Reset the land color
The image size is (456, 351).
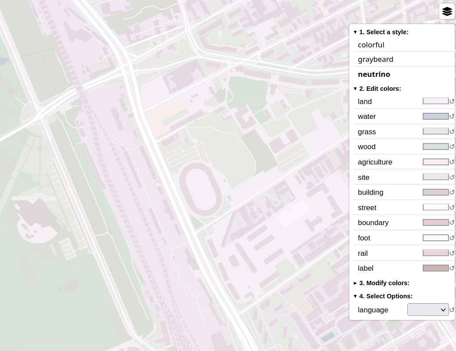pyautogui.click(x=452, y=101)
